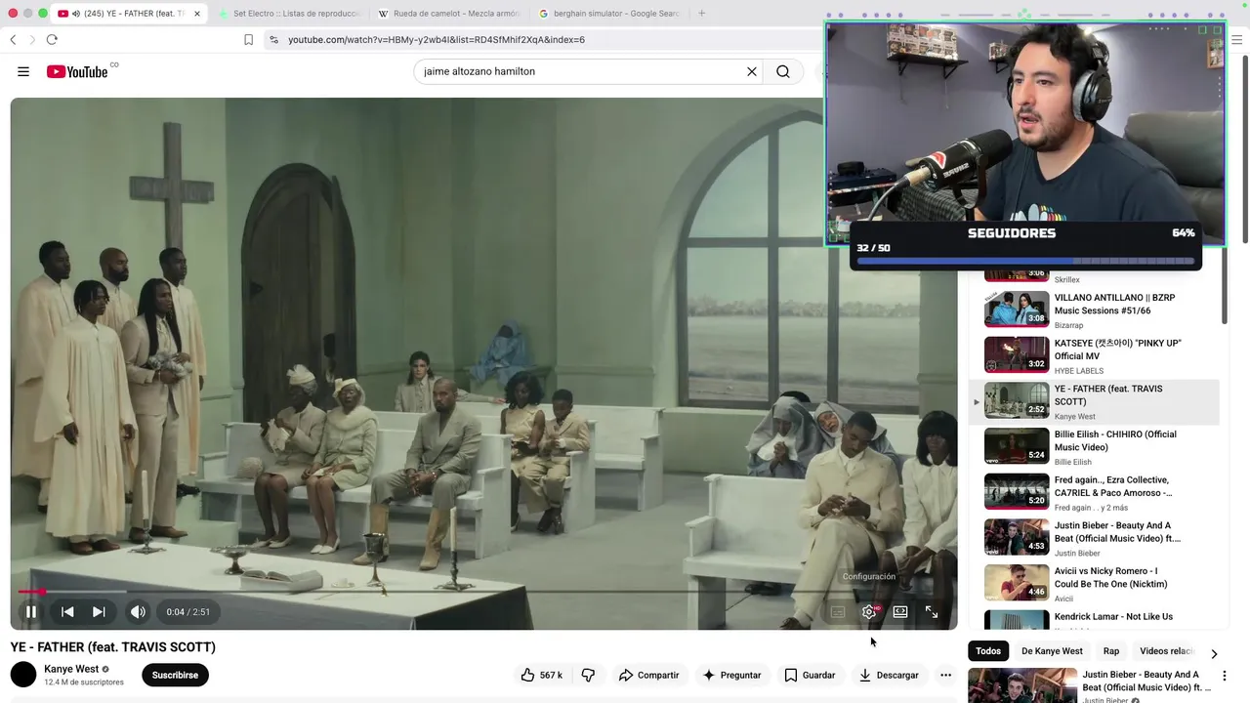Bookmark this page from the address bar
The width and height of the screenshot is (1250, 703).
tap(248, 40)
